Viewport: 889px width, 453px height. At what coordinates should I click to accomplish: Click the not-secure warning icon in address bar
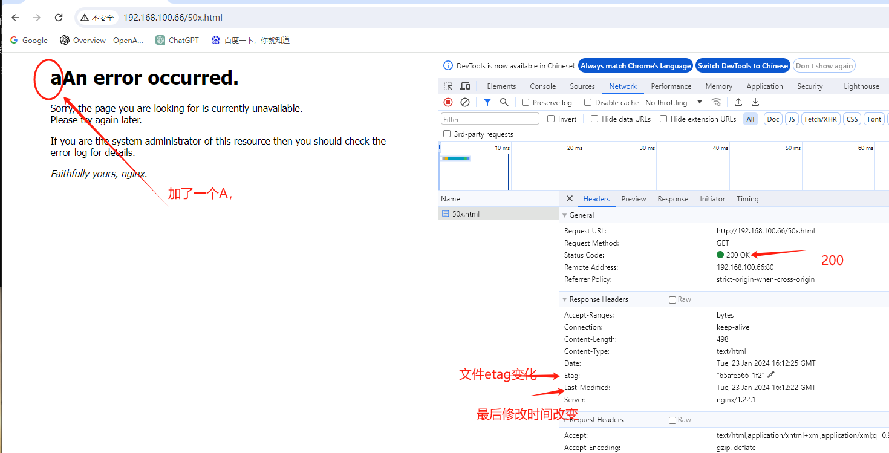click(85, 18)
